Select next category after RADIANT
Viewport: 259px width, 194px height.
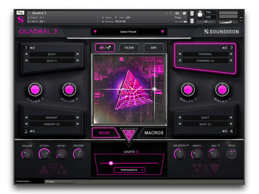coord(78,117)
